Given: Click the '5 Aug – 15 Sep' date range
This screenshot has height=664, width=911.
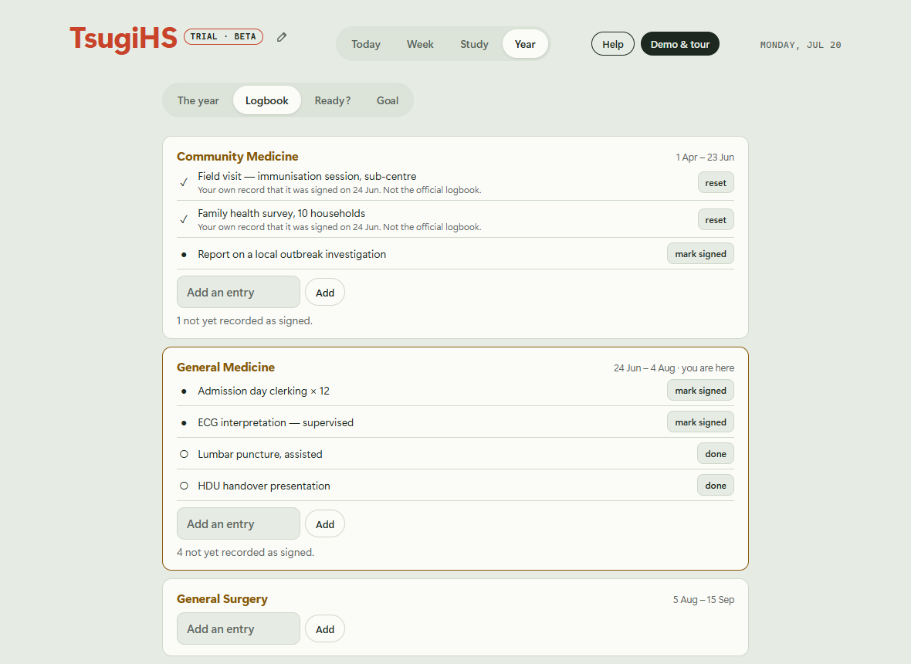Looking at the screenshot, I should pos(703,599).
